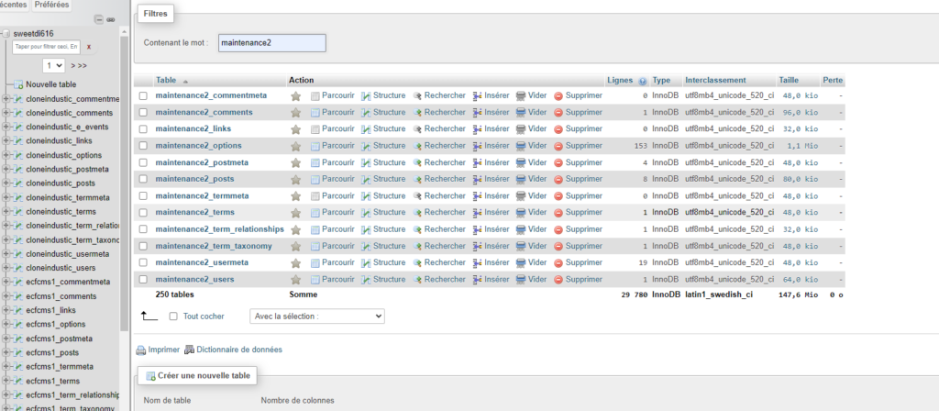Check the maintenance2_comments row checkbox
The image size is (939, 411).
[x=143, y=112]
